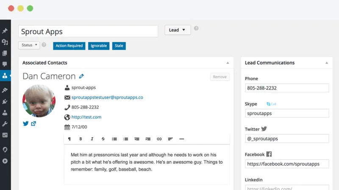Click the Sprout Apps title field
339x190 pixels.
[88, 31]
